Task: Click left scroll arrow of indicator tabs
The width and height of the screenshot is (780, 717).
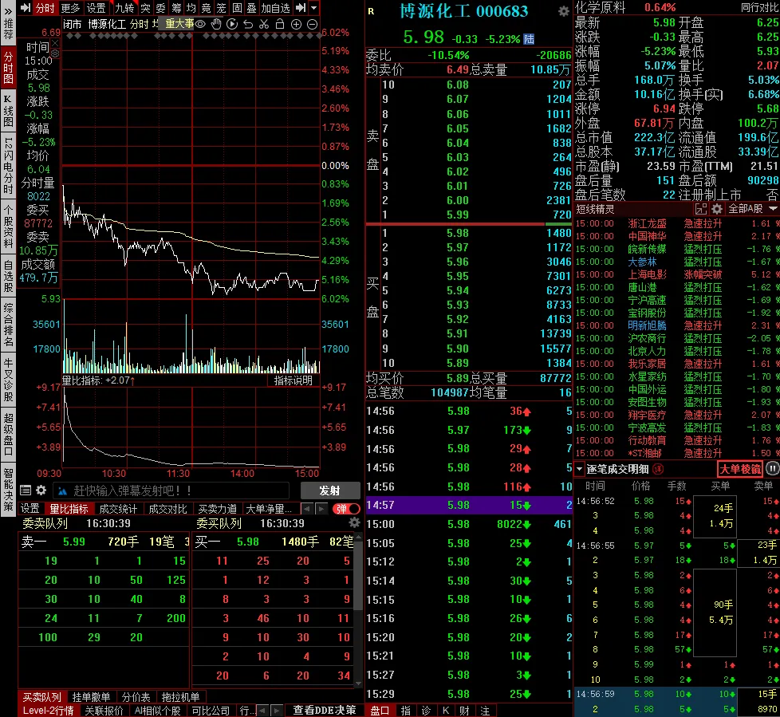Action: 307,509
